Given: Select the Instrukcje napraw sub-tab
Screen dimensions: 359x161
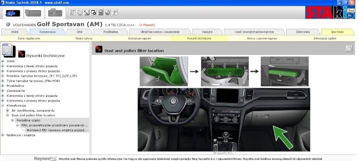Looking at the screenshot, I should pos(139,39).
